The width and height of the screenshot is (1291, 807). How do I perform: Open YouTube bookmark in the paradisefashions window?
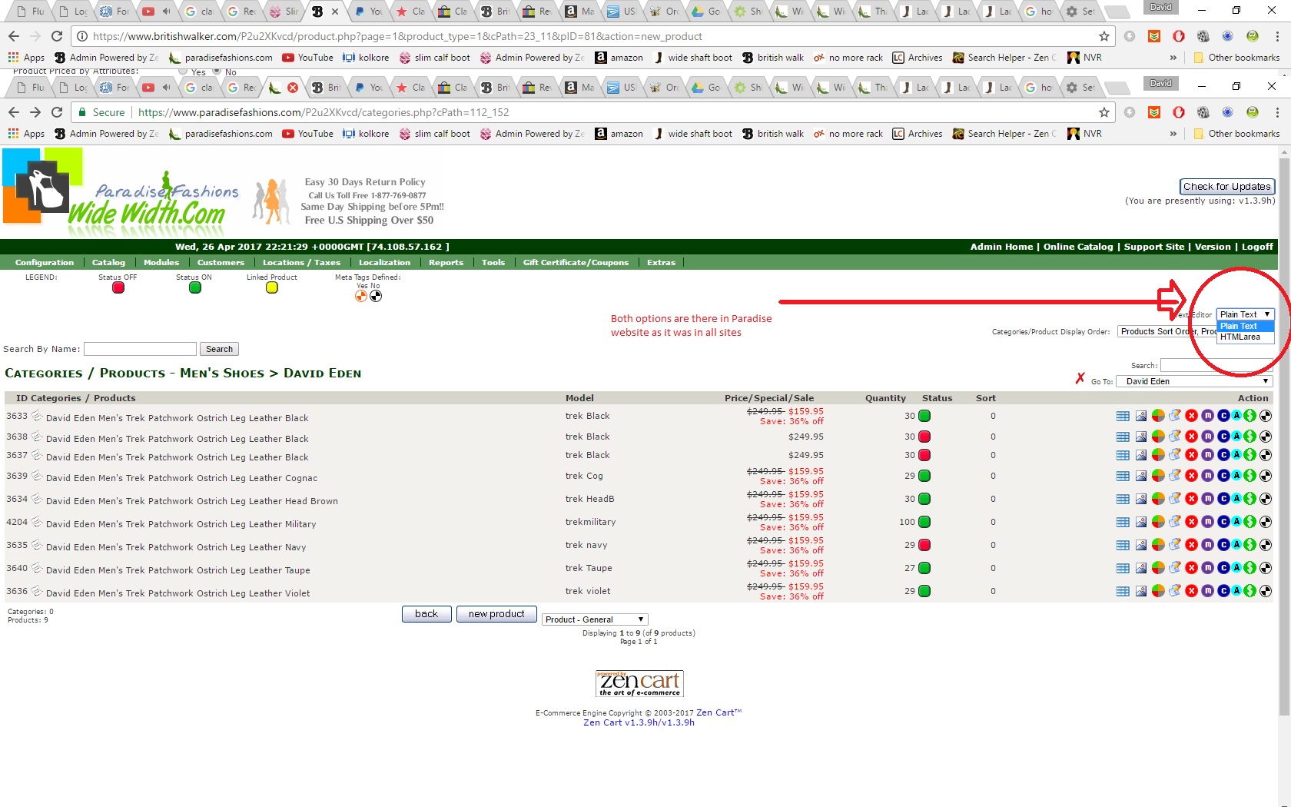click(307, 134)
